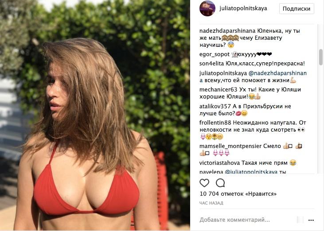
Task: Click the ЧАС НАЗАД timestamp
Action: click(x=211, y=203)
